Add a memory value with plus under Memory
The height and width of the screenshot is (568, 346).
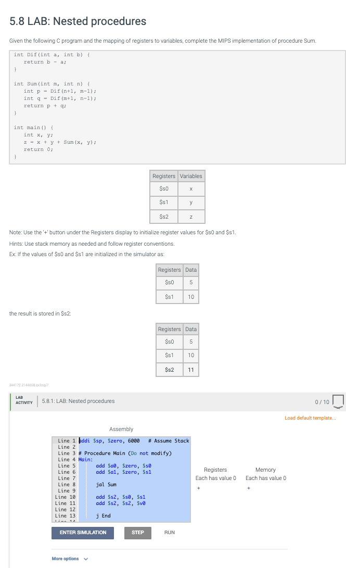coord(249,488)
